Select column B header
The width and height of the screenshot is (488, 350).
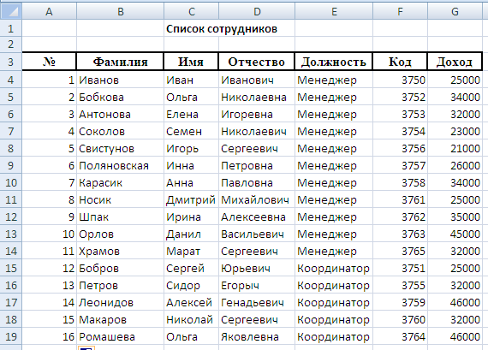click(120, 11)
